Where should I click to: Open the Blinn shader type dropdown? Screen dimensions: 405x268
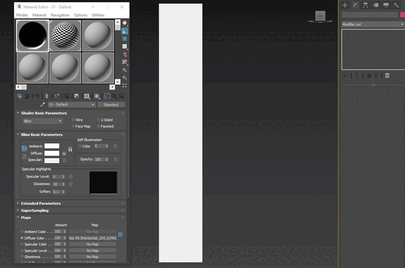42,121
